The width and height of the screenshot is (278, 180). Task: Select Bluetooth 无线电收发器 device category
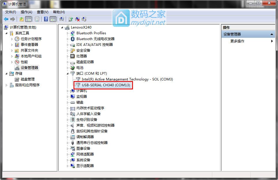[x=95, y=39]
